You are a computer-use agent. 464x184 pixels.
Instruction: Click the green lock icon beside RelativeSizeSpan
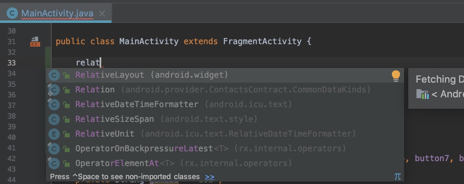(x=66, y=120)
